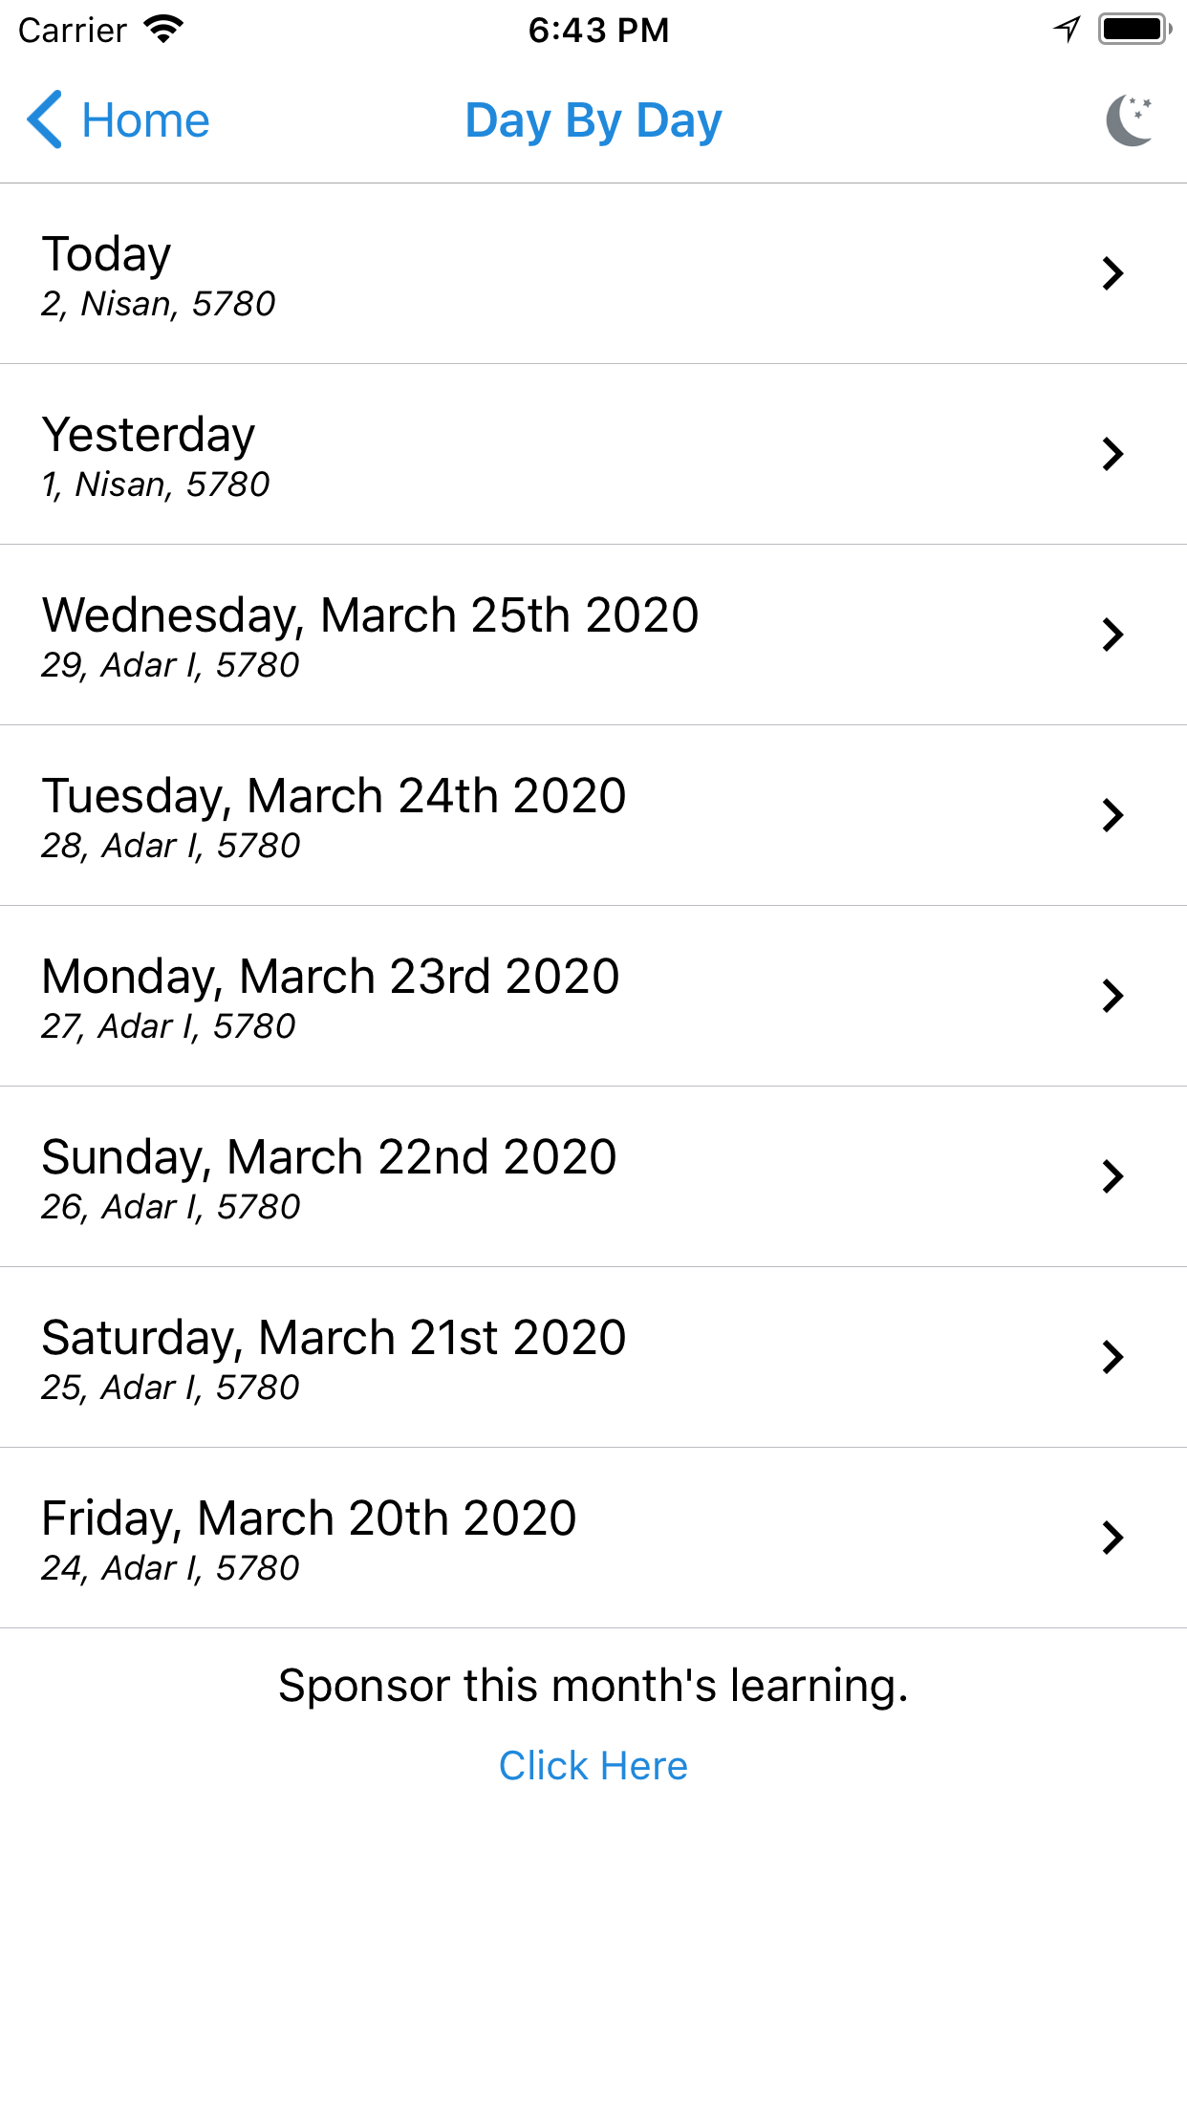Select the Yesterday entry

pos(593,454)
